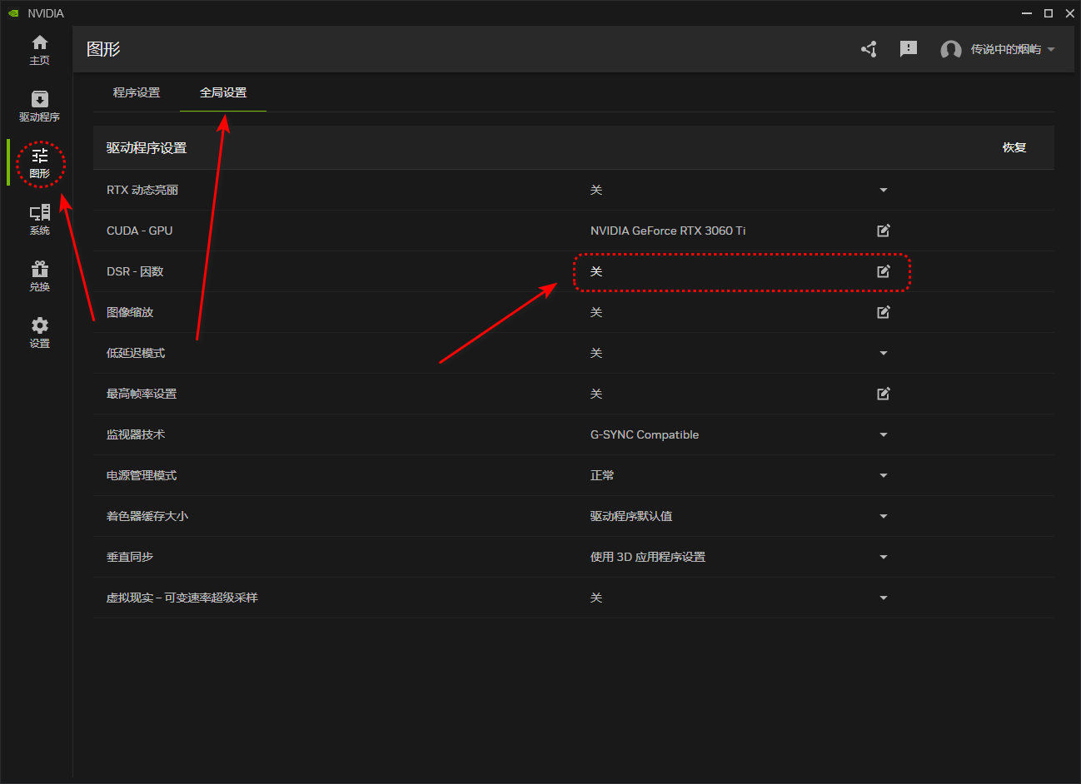This screenshot has height=784, width=1081.
Task: Click the 关 value for 低延迟模式
Action: tap(596, 353)
